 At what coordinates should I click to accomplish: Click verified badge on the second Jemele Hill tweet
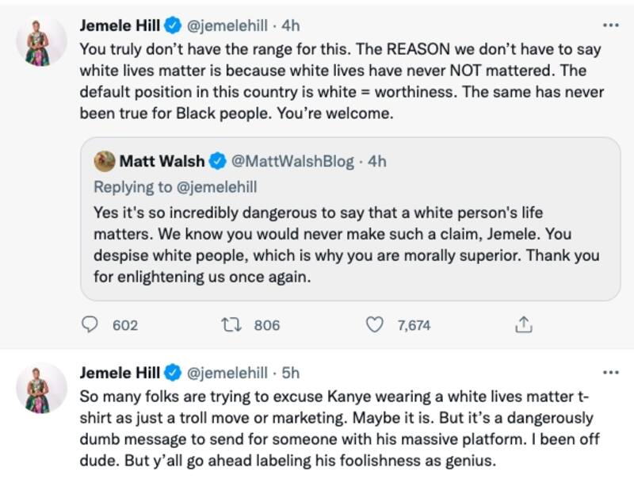click(172, 372)
